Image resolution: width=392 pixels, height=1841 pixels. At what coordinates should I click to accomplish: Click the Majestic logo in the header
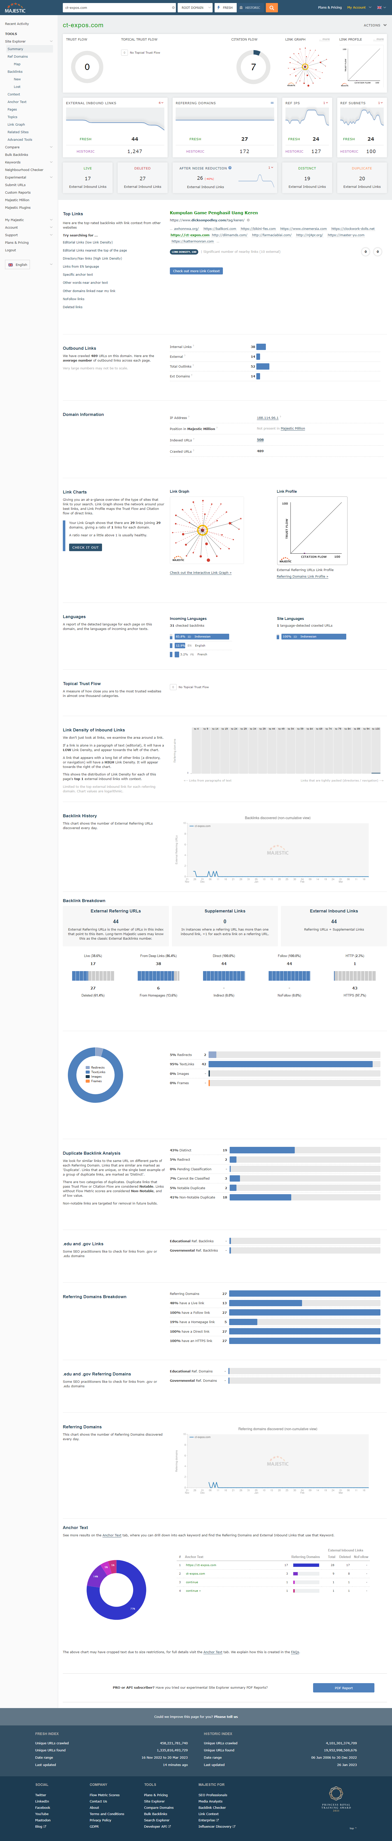(x=15, y=8)
